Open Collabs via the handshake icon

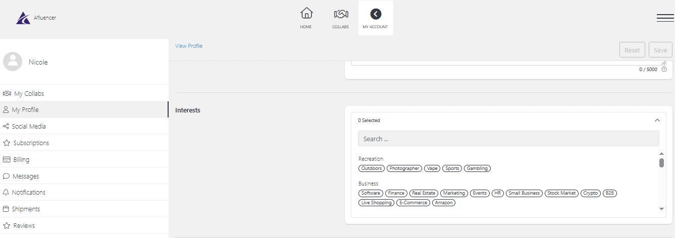pos(341,14)
